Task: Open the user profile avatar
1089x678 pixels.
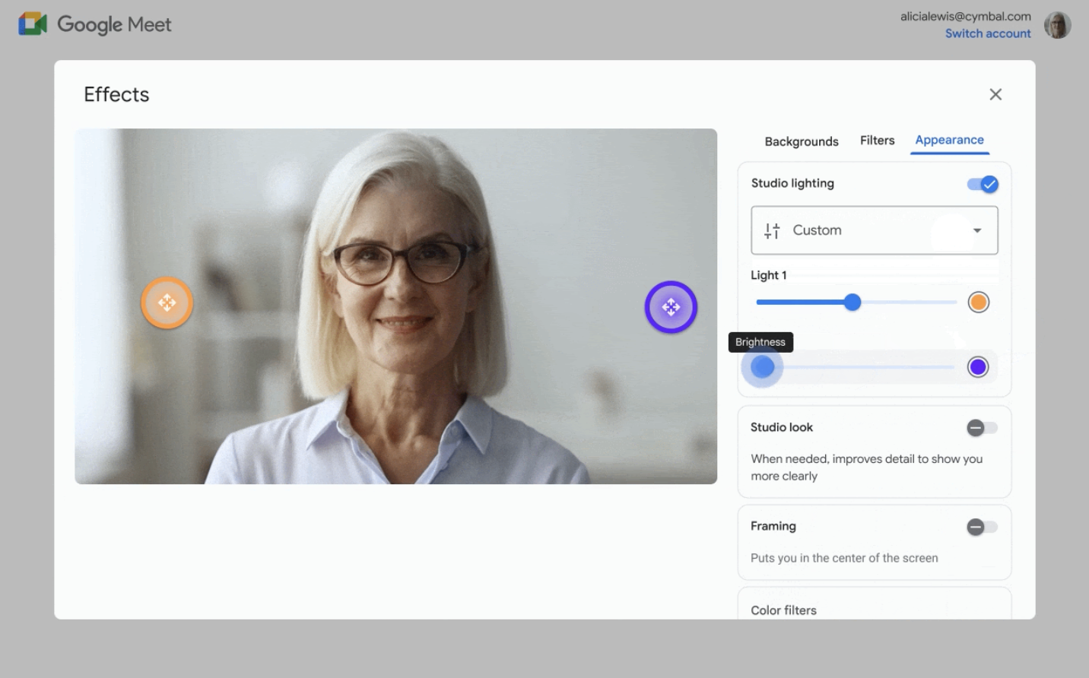Action: [x=1057, y=25]
